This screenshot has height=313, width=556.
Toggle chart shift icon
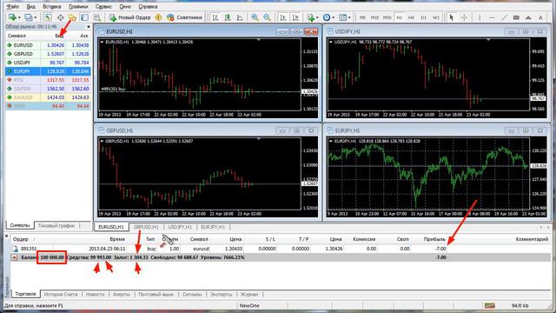click(295, 17)
